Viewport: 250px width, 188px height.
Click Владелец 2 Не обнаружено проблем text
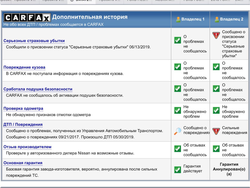[x=233, y=111]
